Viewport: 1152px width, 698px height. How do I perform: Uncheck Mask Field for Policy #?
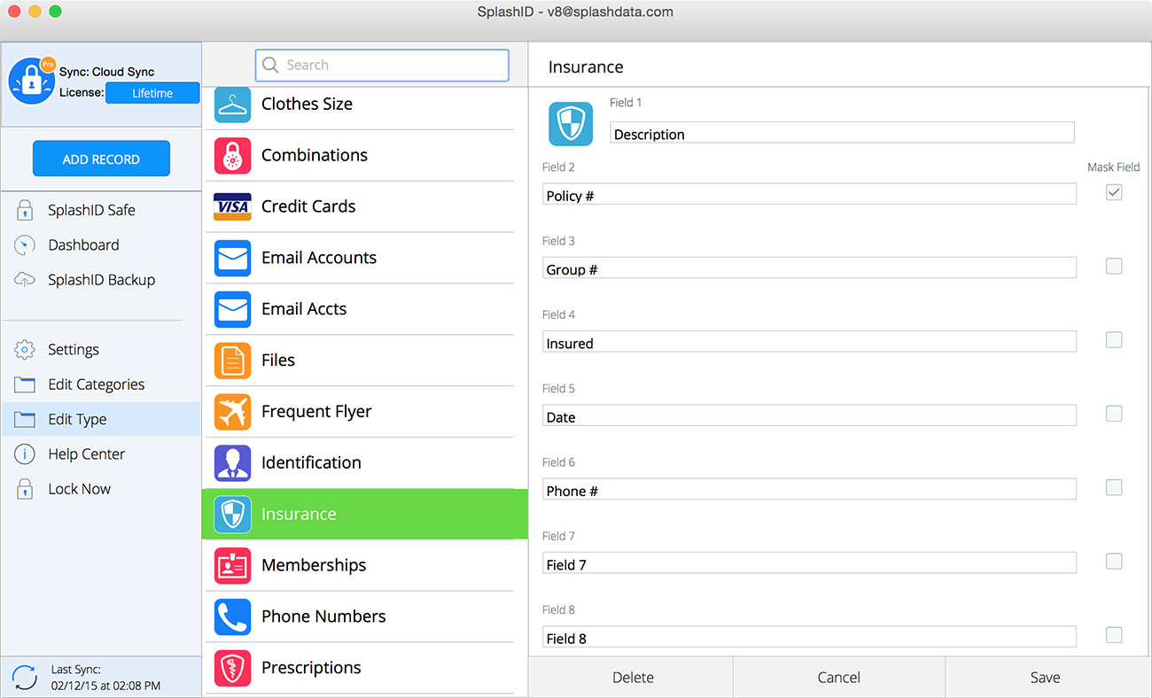(1114, 192)
